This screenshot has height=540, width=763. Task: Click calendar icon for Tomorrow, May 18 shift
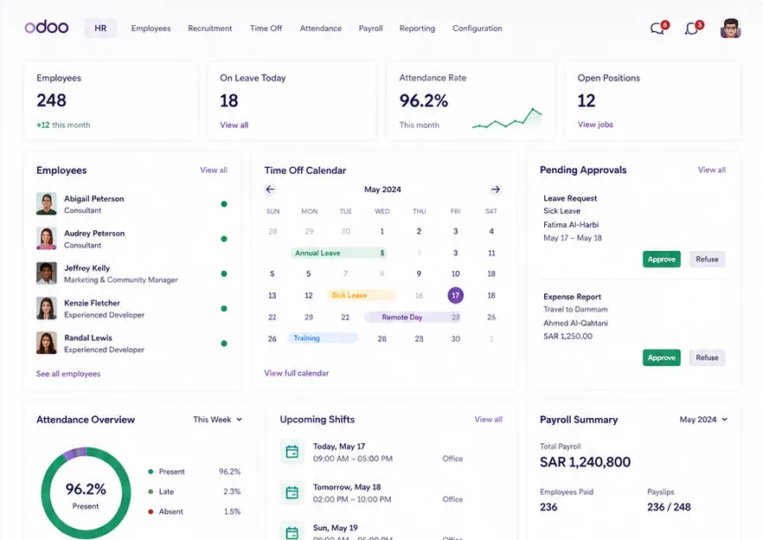pyautogui.click(x=292, y=492)
